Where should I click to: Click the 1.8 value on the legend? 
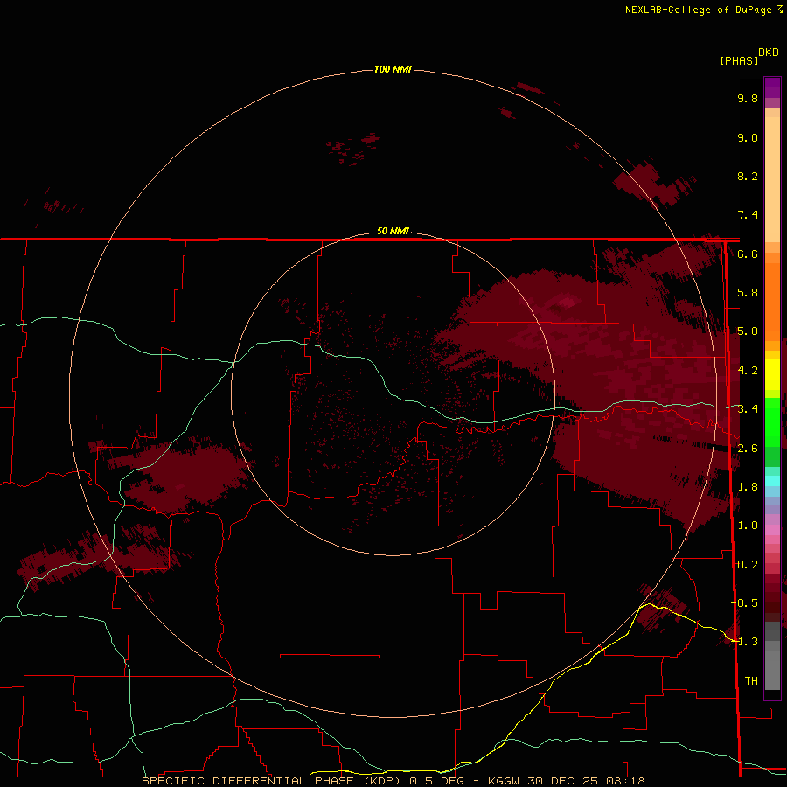pos(748,487)
